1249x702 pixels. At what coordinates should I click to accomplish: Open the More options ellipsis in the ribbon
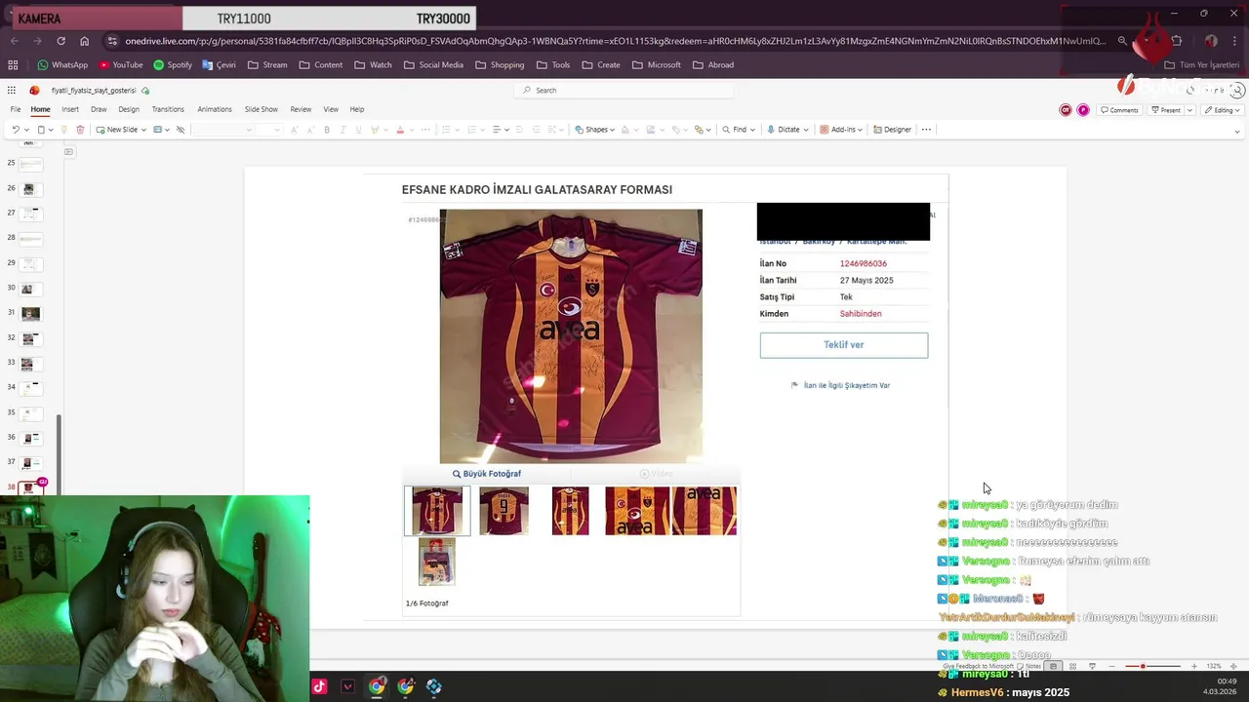pyautogui.click(x=926, y=130)
